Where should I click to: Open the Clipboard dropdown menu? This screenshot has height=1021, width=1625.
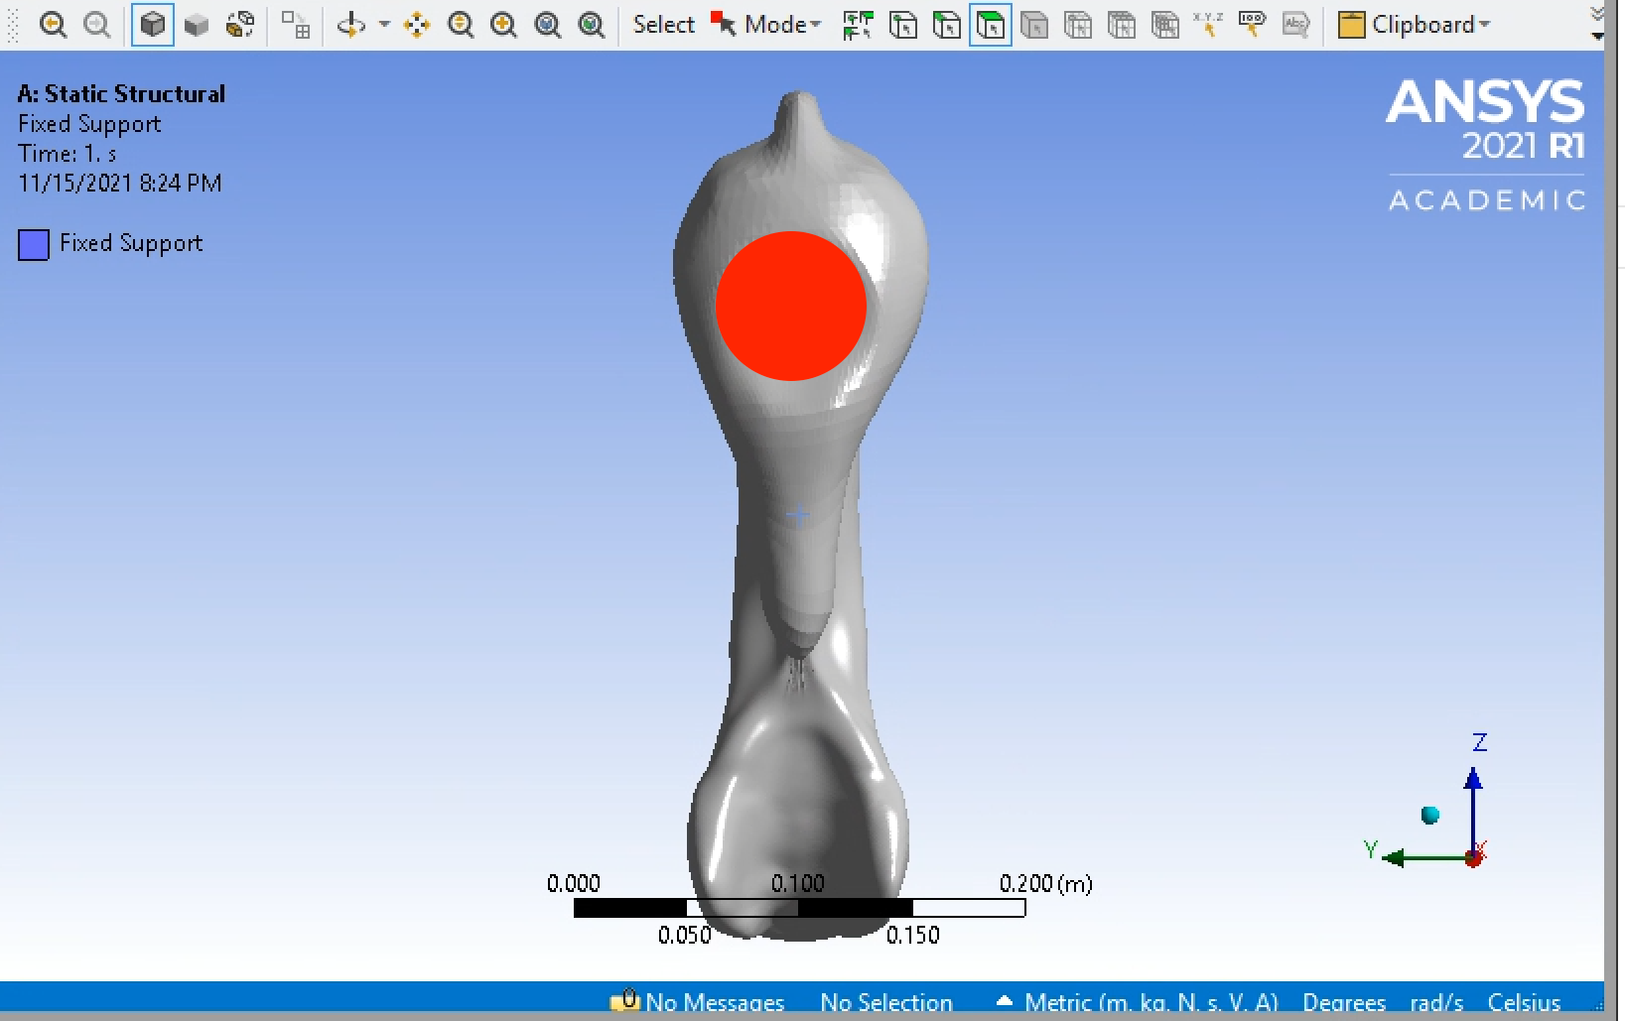pyautogui.click(x=1415, y=25)
